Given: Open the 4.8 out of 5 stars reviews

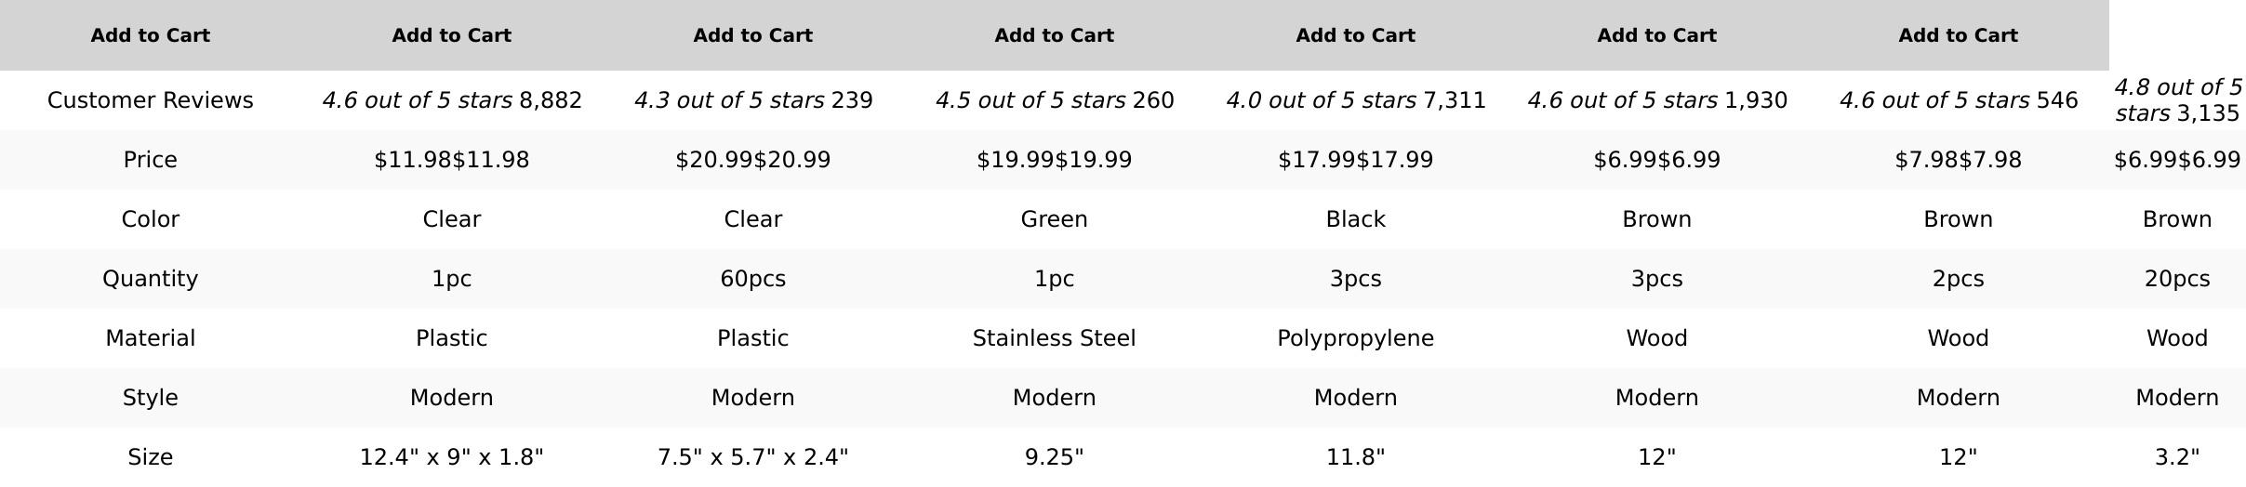Looking at the screenshot, I should coord(2177,100).
